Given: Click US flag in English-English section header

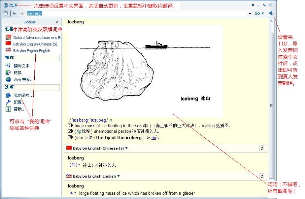Looking at the screenshot, I should pyautogui.click(x=69, y=176).
